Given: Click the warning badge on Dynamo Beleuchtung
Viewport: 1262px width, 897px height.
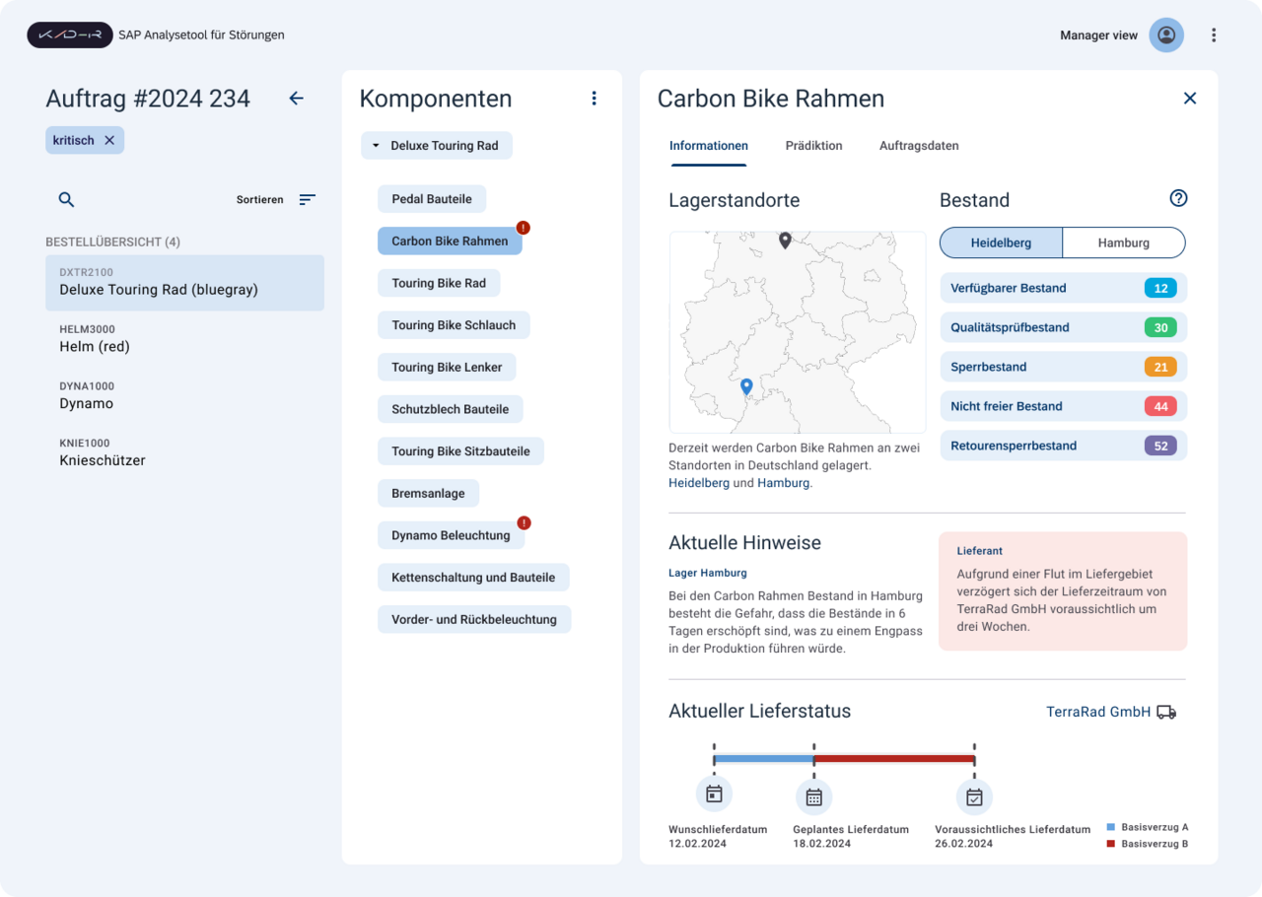Looking at the screenshot, I should click(524, 522).
